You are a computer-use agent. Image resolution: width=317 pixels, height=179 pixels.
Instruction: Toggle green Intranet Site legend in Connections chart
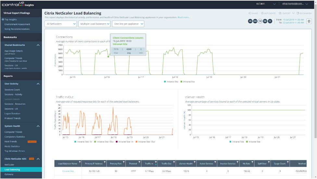point(188,82)
